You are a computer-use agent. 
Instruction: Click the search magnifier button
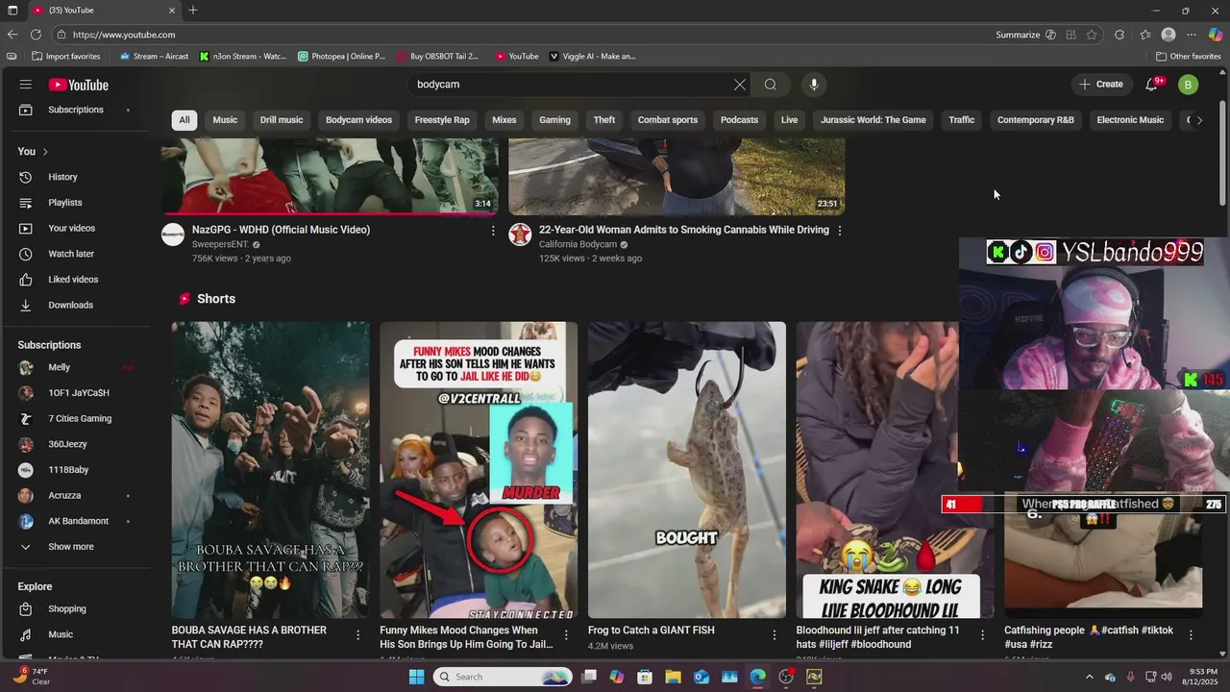pyautogui.click(x=771, y=85)
